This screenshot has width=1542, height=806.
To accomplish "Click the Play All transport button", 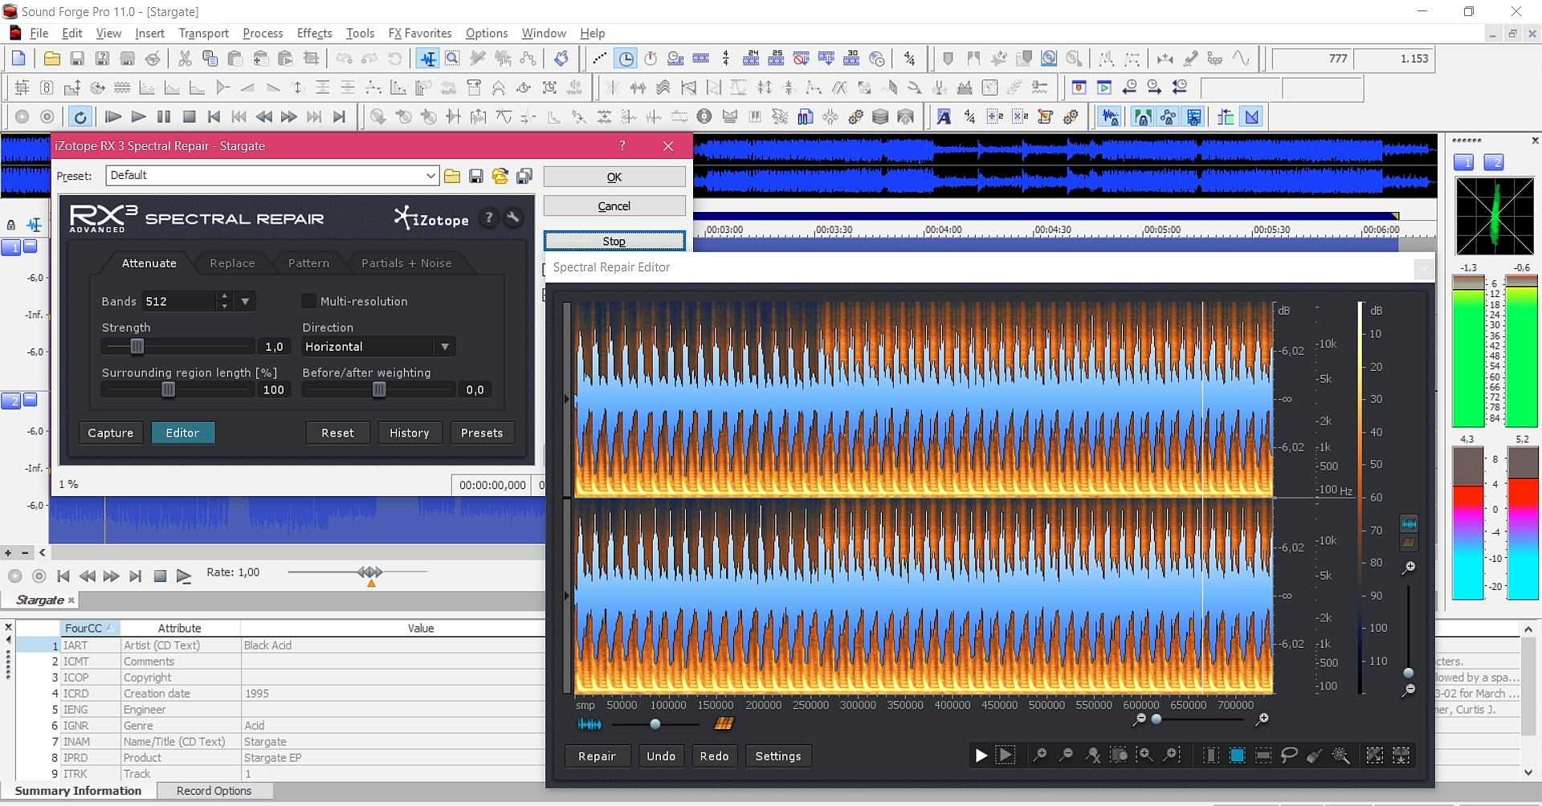I will pyautogui.click(x=112, y=117).
